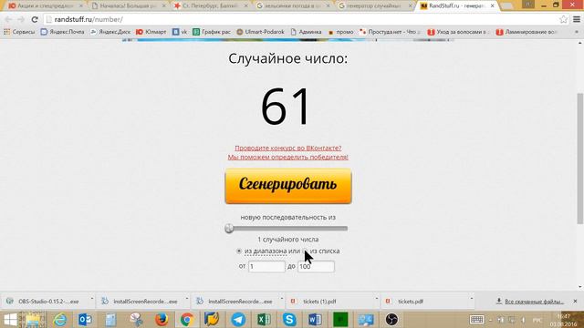Click the generated number 61

pos(286,107)
